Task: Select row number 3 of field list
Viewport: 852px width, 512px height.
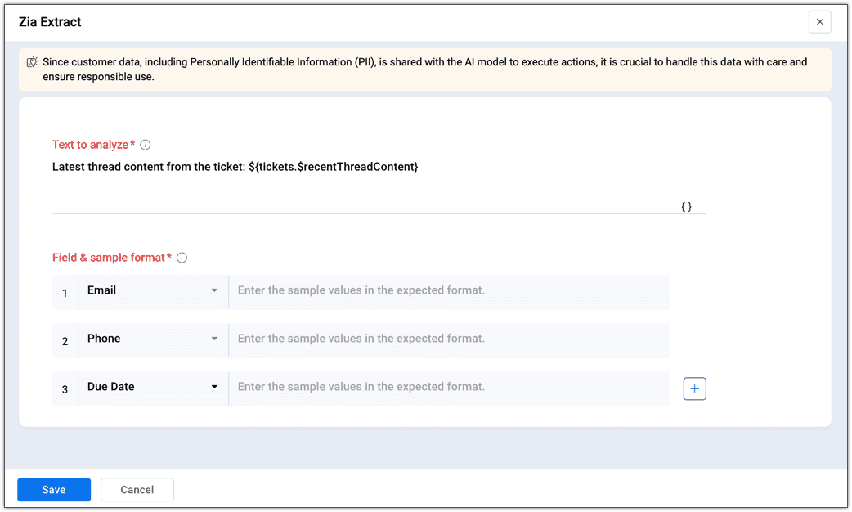Action: pos(65,390)
